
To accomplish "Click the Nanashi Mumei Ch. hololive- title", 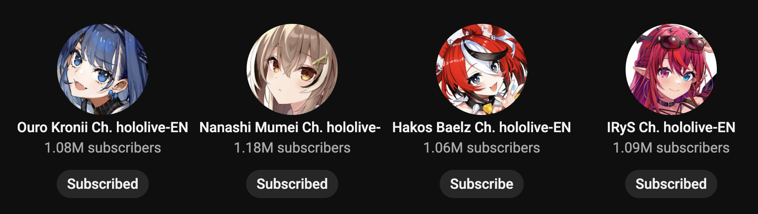I will point(290,127).
